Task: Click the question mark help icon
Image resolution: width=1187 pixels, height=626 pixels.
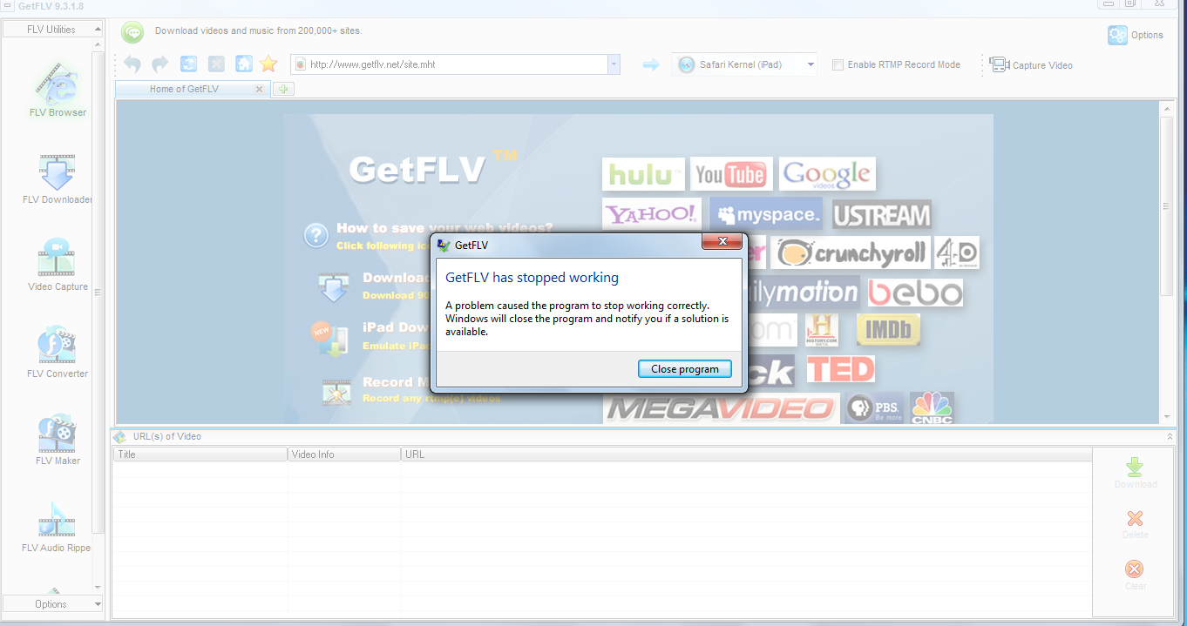Action: [x=315, y=235]
